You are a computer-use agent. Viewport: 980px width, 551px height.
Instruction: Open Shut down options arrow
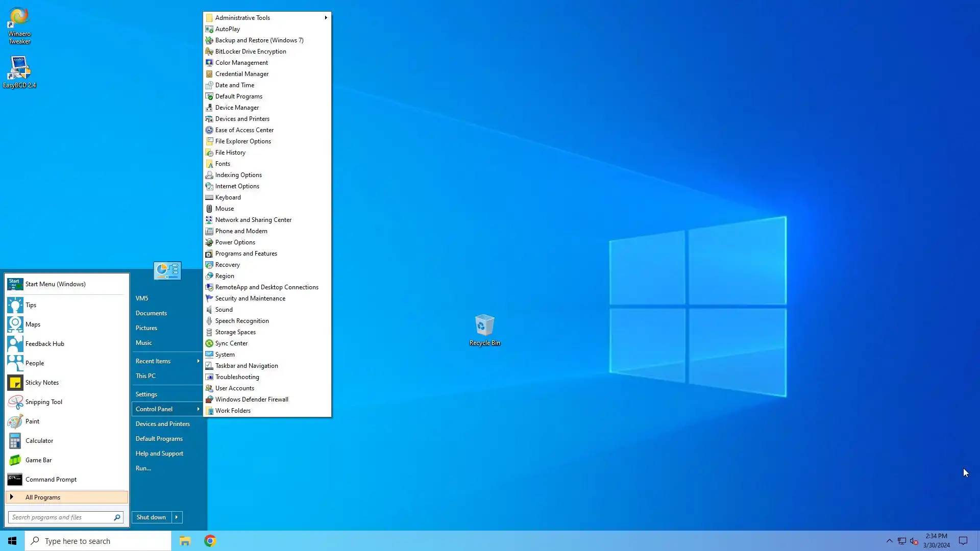click(177, 517)
